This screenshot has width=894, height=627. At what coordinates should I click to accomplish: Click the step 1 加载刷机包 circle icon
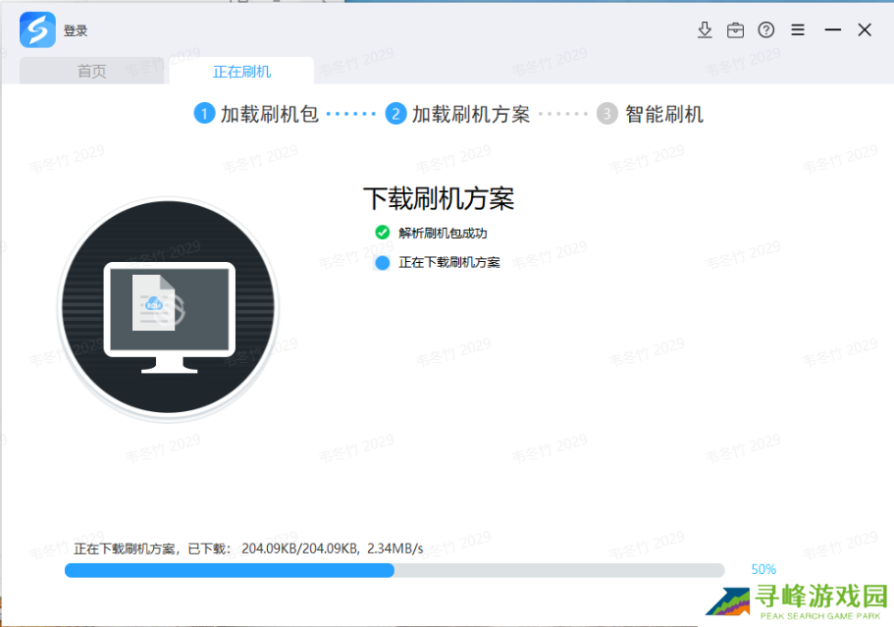click(204, 113)
